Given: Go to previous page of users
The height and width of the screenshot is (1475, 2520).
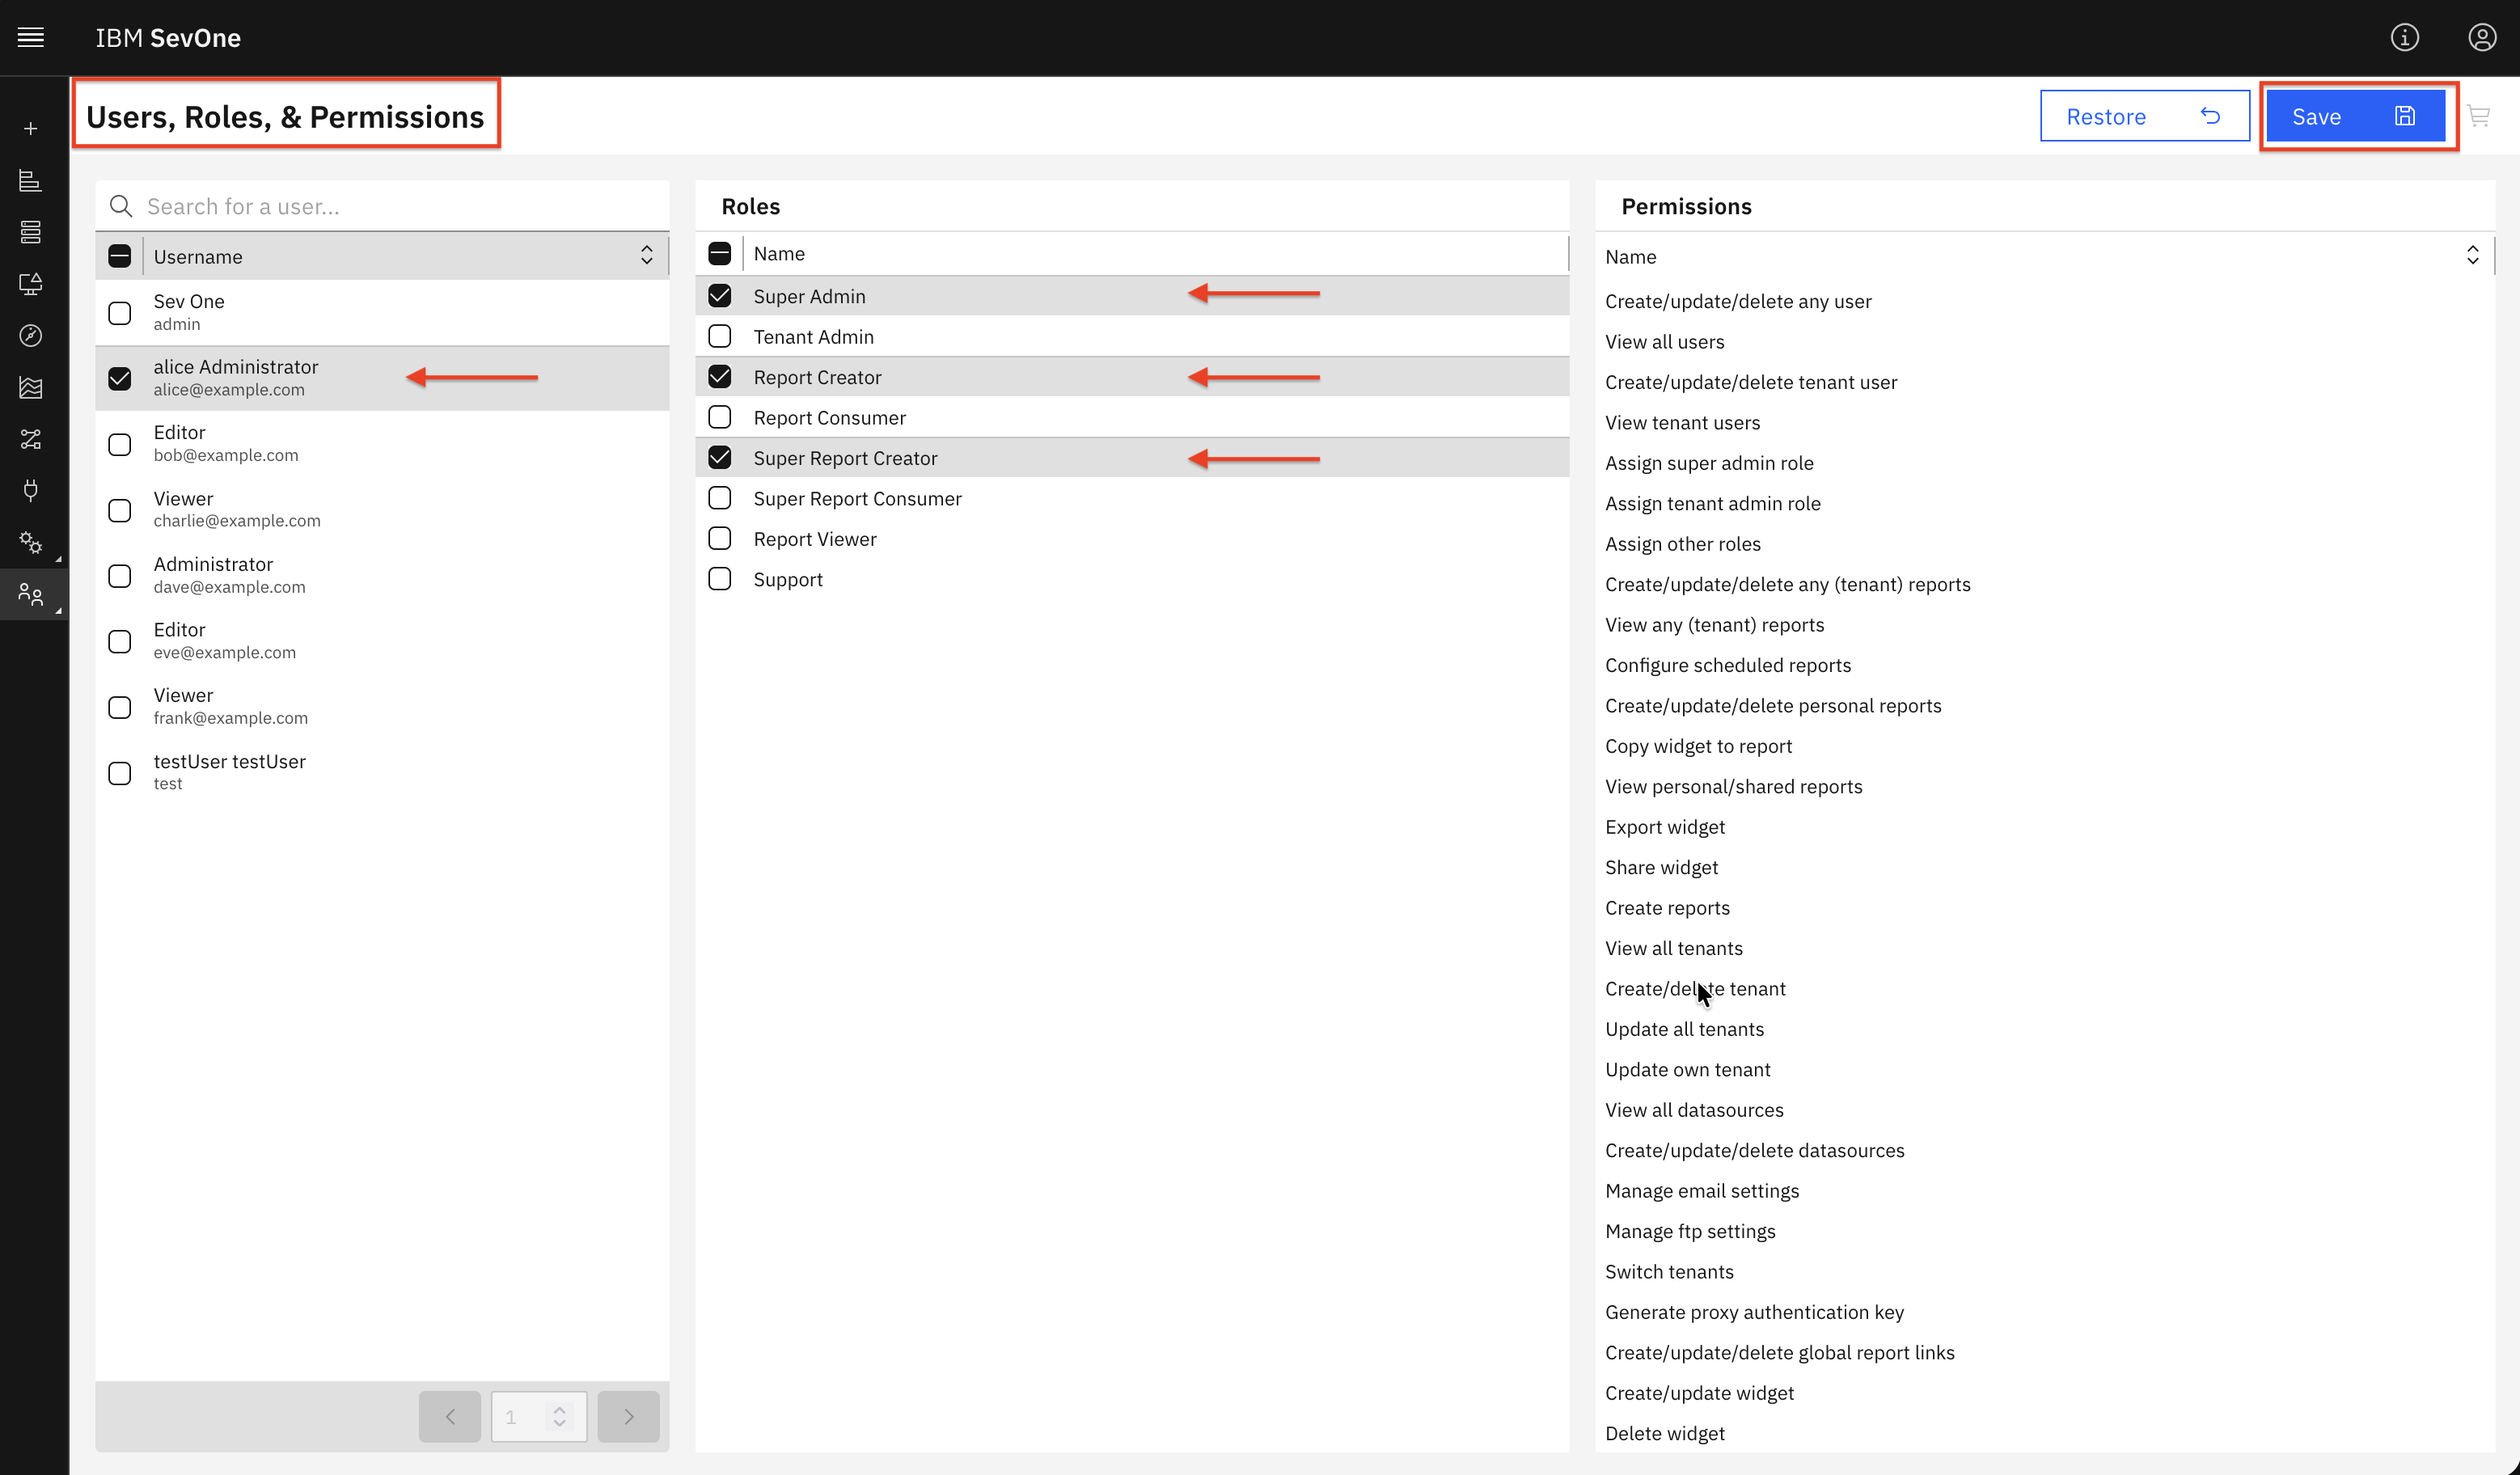Looking at the screenshot, I should pyautogui.click(x=450, y=1416).
